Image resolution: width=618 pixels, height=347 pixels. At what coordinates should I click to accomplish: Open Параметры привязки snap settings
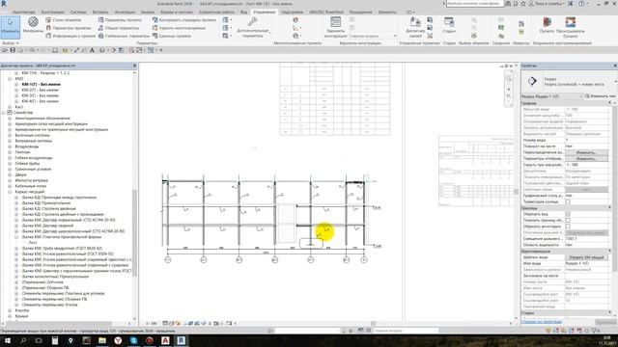click(x=69, y=28)
